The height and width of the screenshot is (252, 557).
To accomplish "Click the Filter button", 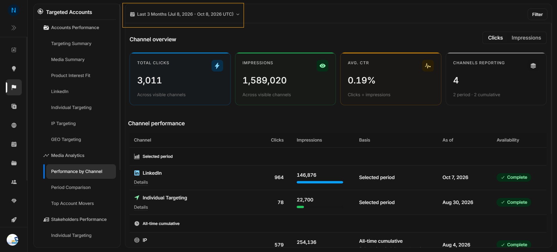I will point(537,15).
